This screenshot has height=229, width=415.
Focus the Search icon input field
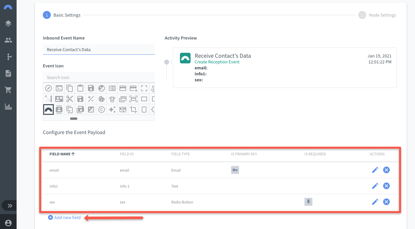99,77
